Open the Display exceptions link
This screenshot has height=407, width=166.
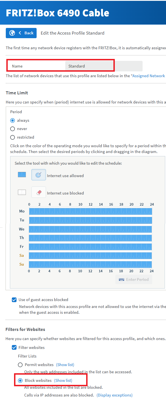(x=115, y=395)
